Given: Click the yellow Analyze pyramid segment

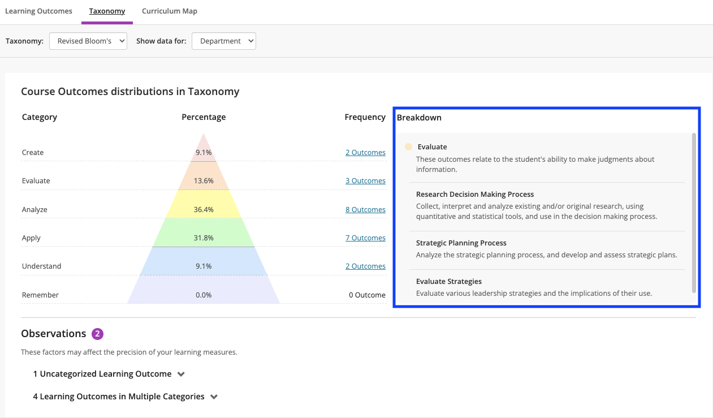Looking at the screenshot, I should pyautogui.click(x=204, y=204).
